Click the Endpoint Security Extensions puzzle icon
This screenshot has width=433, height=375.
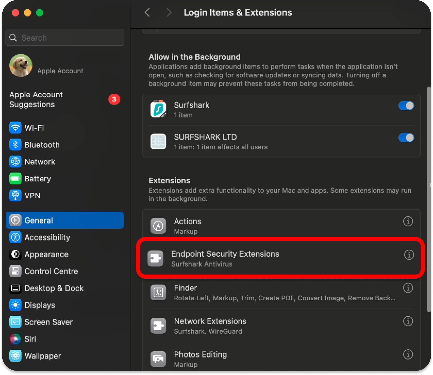[155, 258]
